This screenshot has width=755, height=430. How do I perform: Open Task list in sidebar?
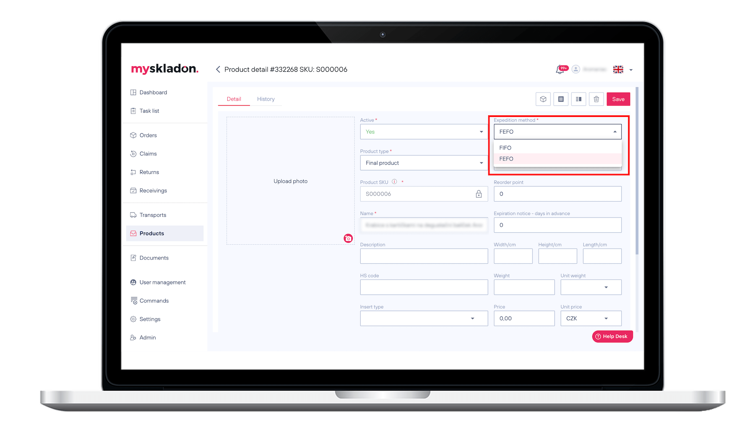149,111
